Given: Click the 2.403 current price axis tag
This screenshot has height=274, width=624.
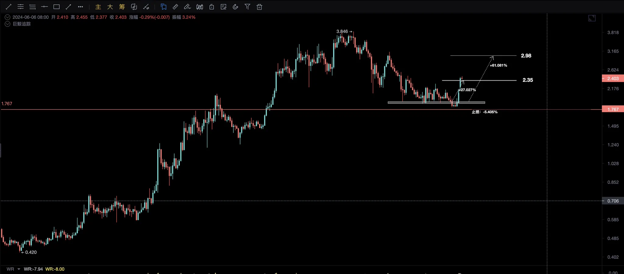Looking at the screenshot, I should point(613,78).
